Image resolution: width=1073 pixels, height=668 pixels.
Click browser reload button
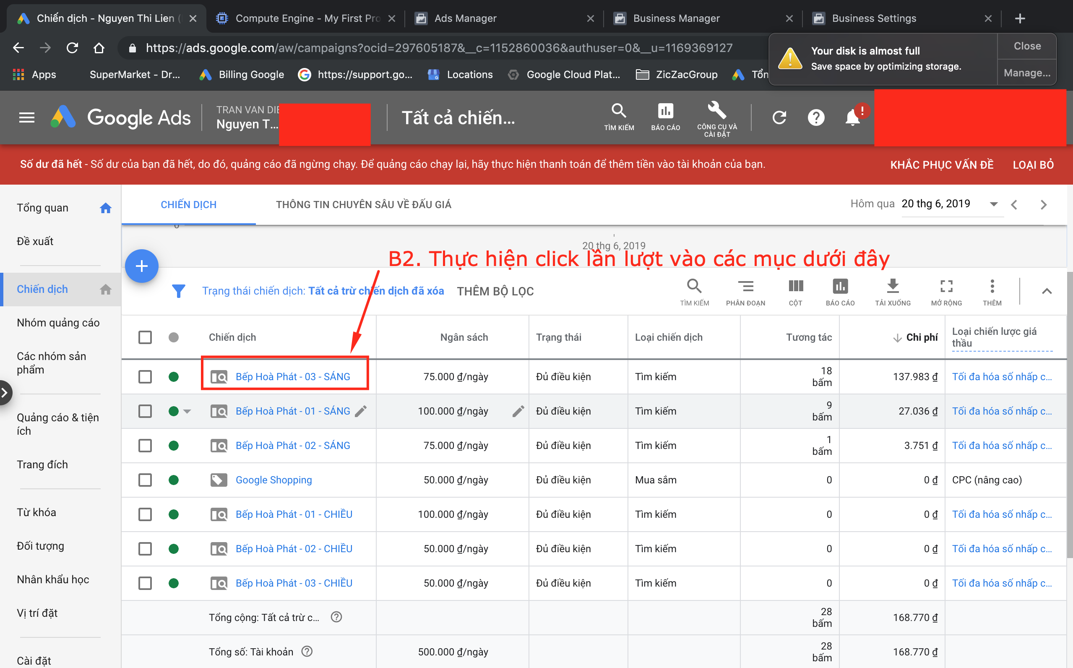coord(72,48)
